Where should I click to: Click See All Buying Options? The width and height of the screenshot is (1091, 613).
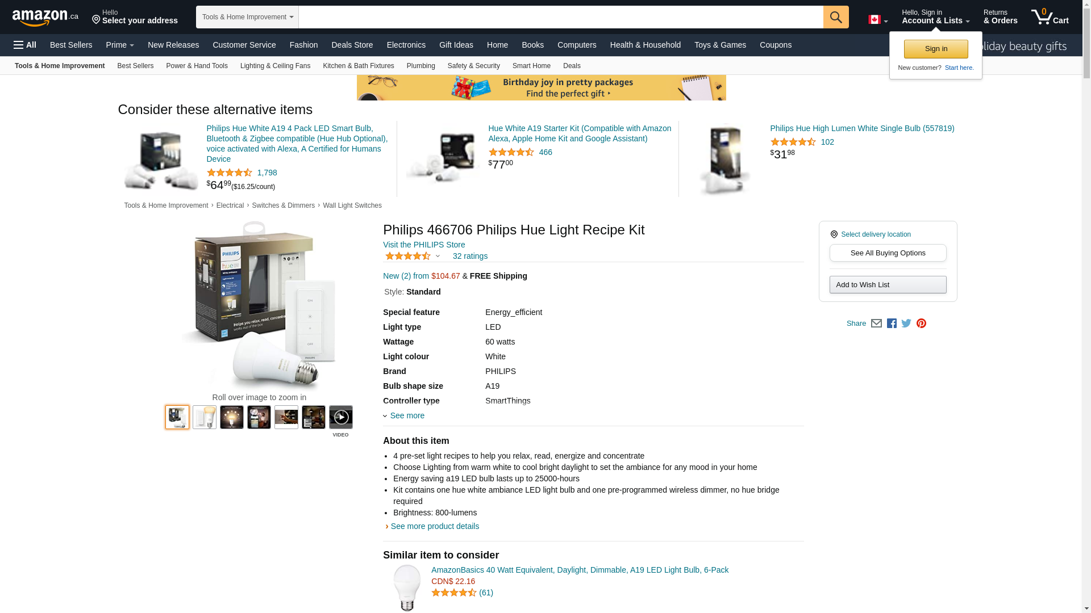[x=888, y=253]
